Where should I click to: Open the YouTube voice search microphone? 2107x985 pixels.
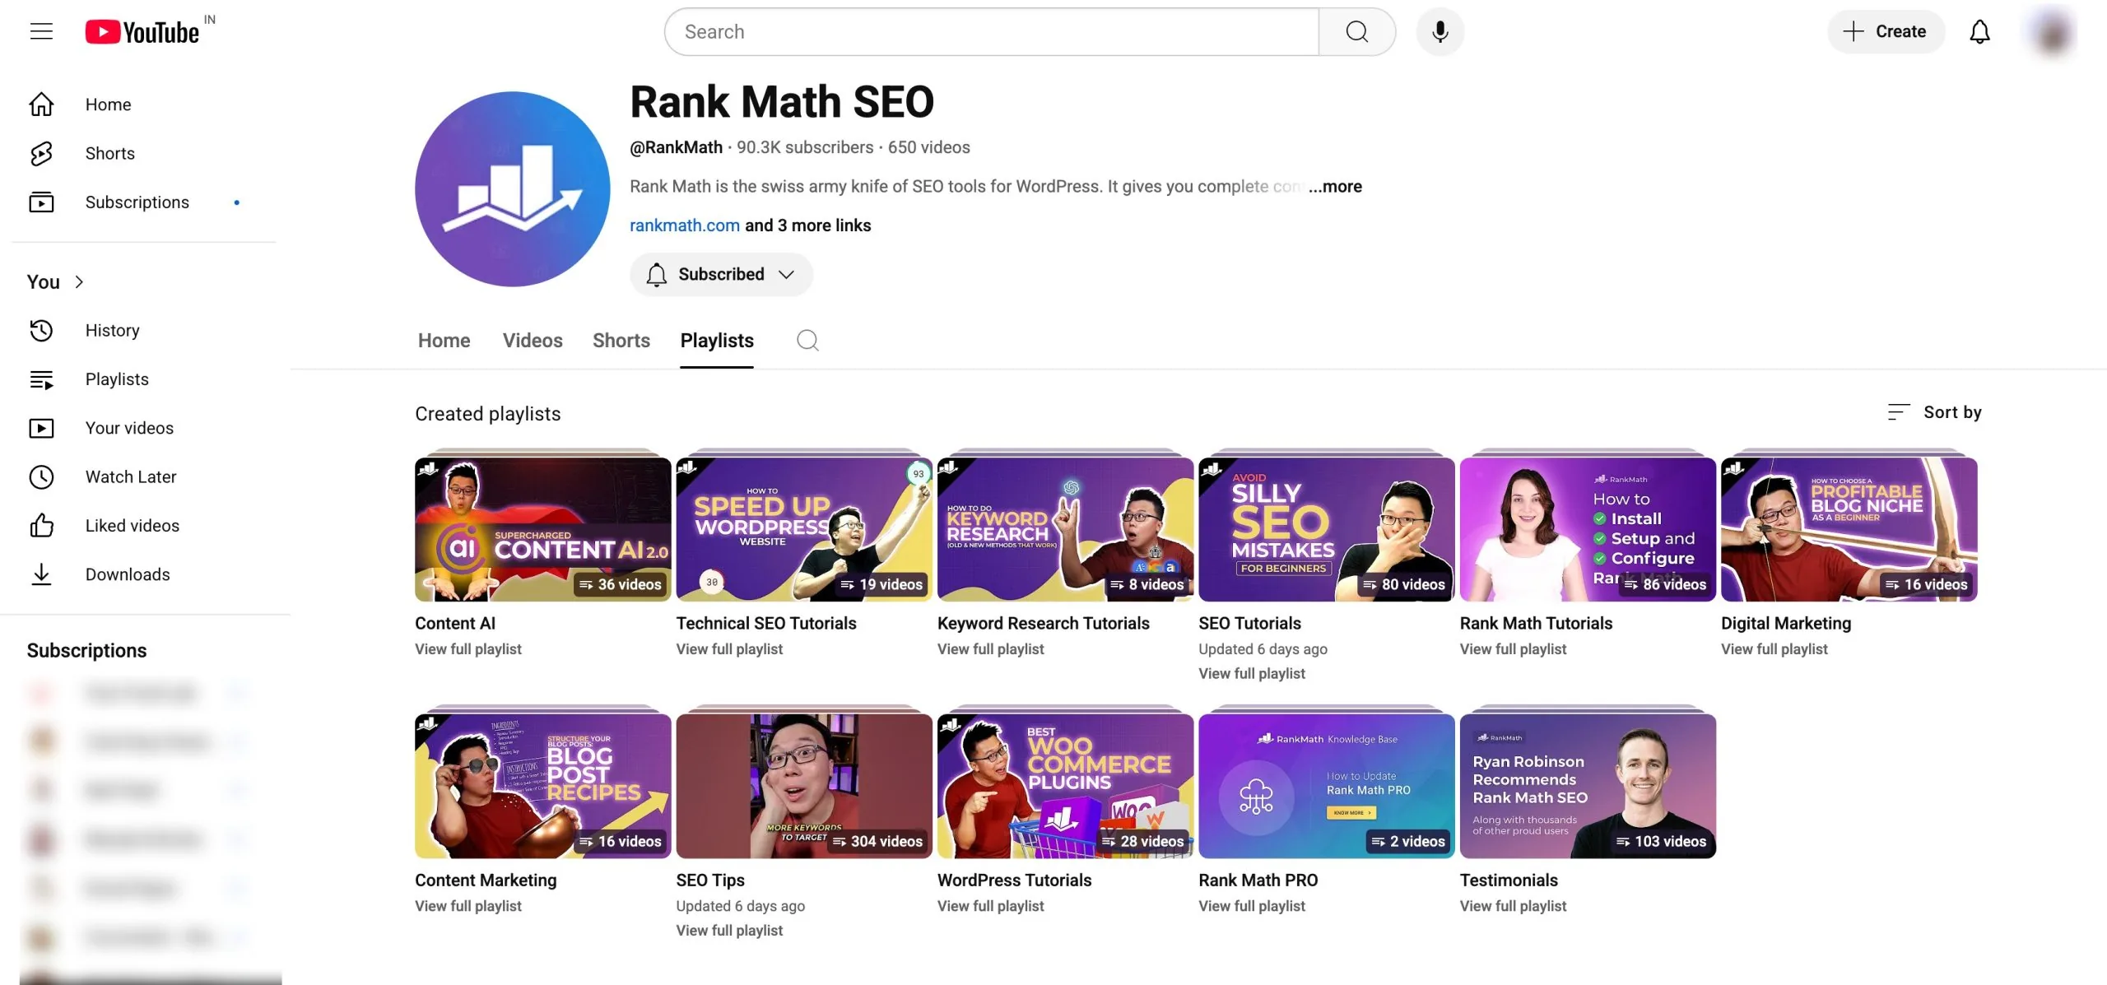pos(1439,31)
